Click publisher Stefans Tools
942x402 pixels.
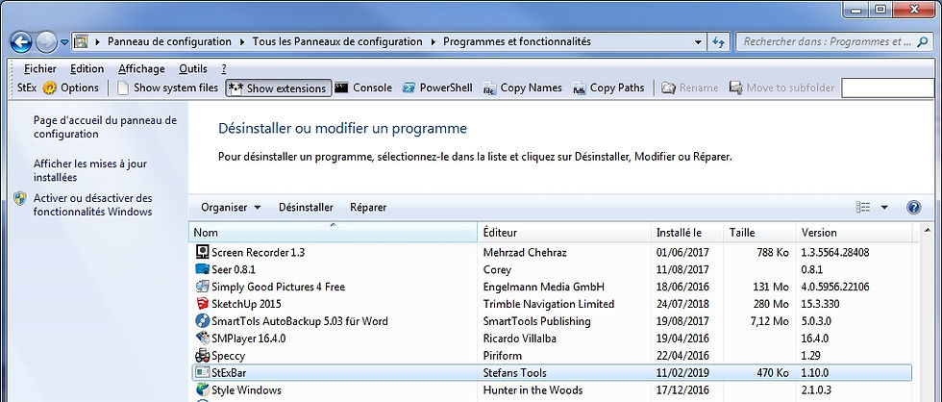pos(515,373)
